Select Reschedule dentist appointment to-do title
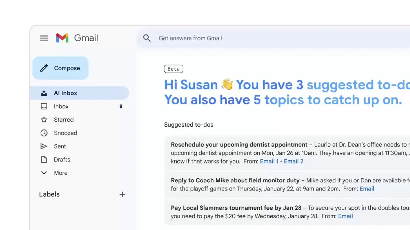The image size is (410, 230). pos(239,144)
